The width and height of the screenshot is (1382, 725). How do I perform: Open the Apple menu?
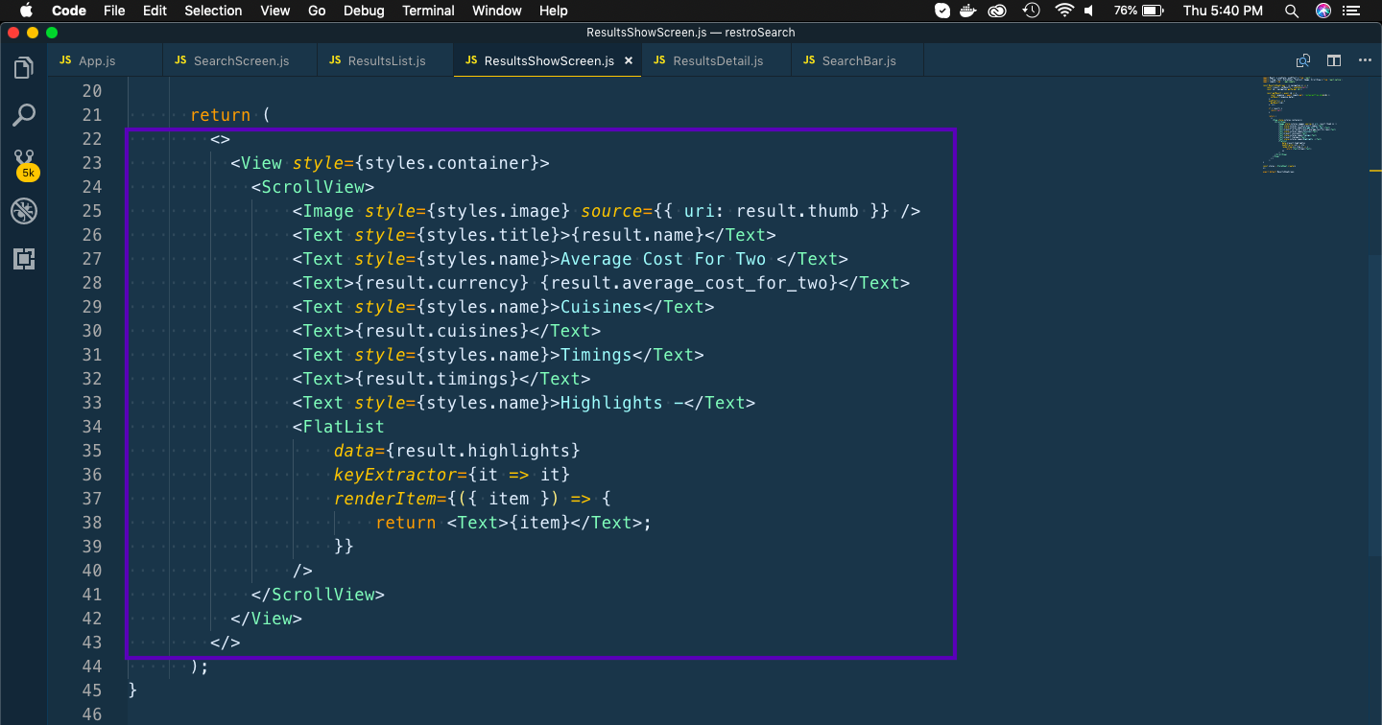tap(26, 11)
